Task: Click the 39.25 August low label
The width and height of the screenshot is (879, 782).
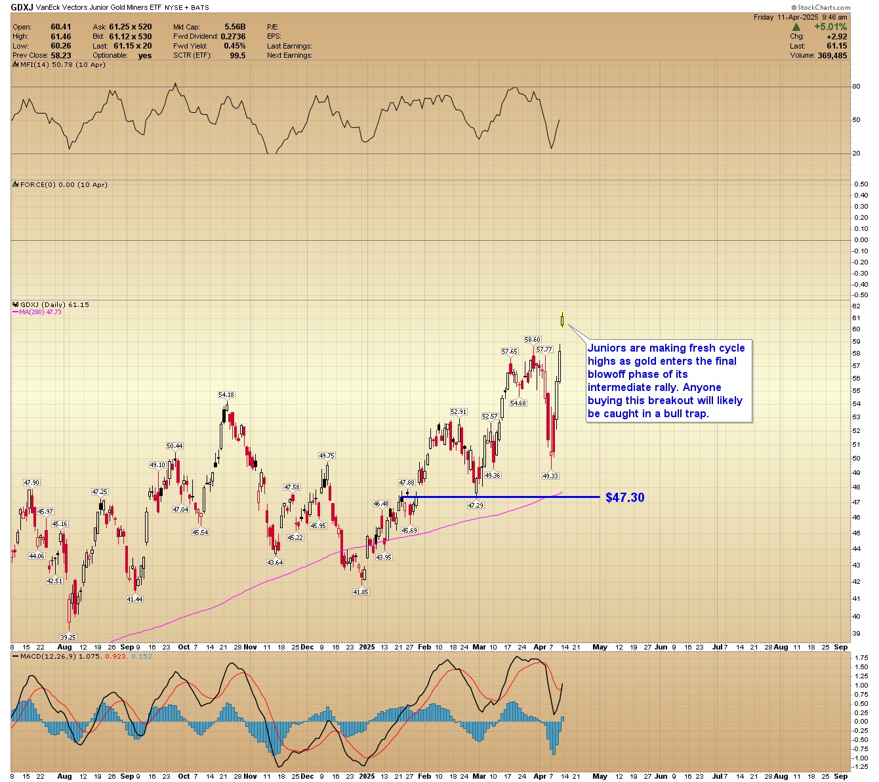Action: 68,637
